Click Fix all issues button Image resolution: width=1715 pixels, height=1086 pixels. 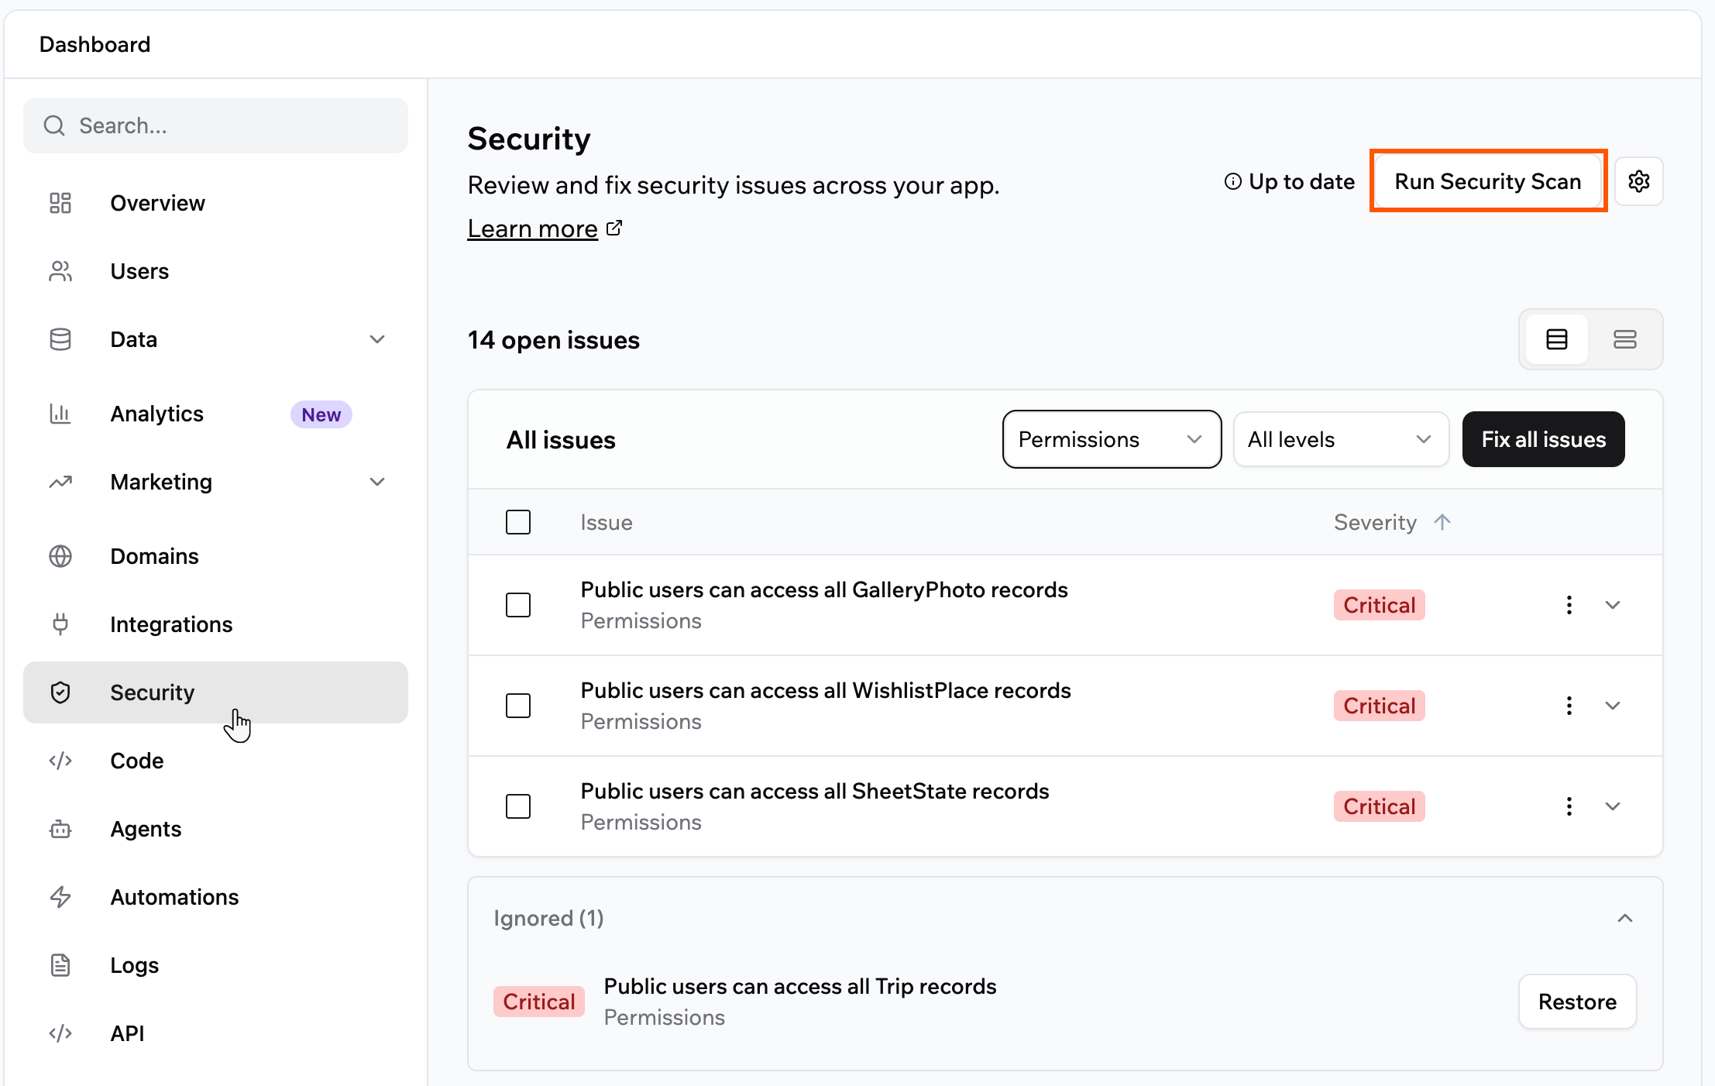tap(1544, 439)
